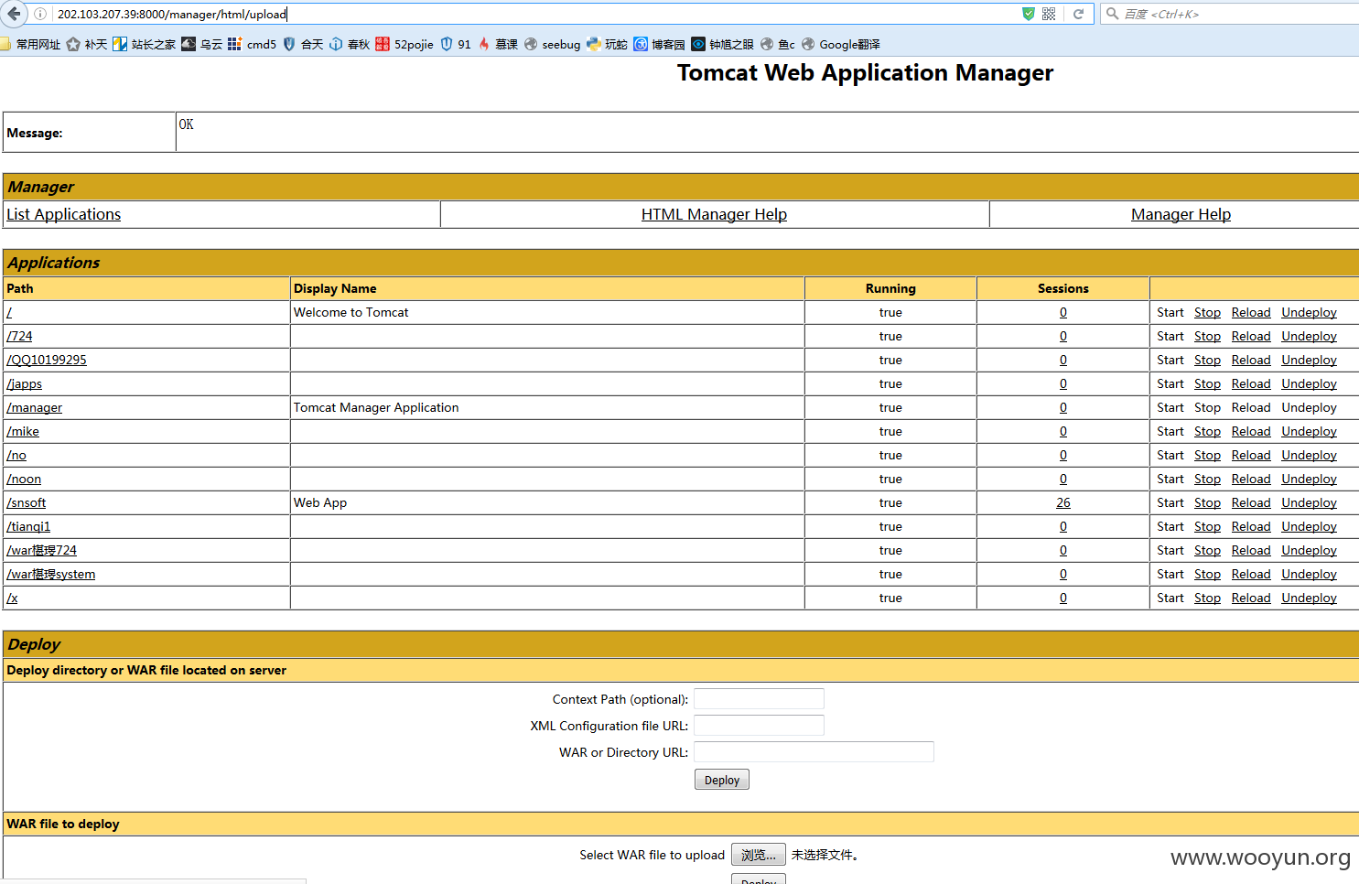Select the 'Tomcat Manager Application' display name
The image size is (1359, 884).
click(376, 407)
